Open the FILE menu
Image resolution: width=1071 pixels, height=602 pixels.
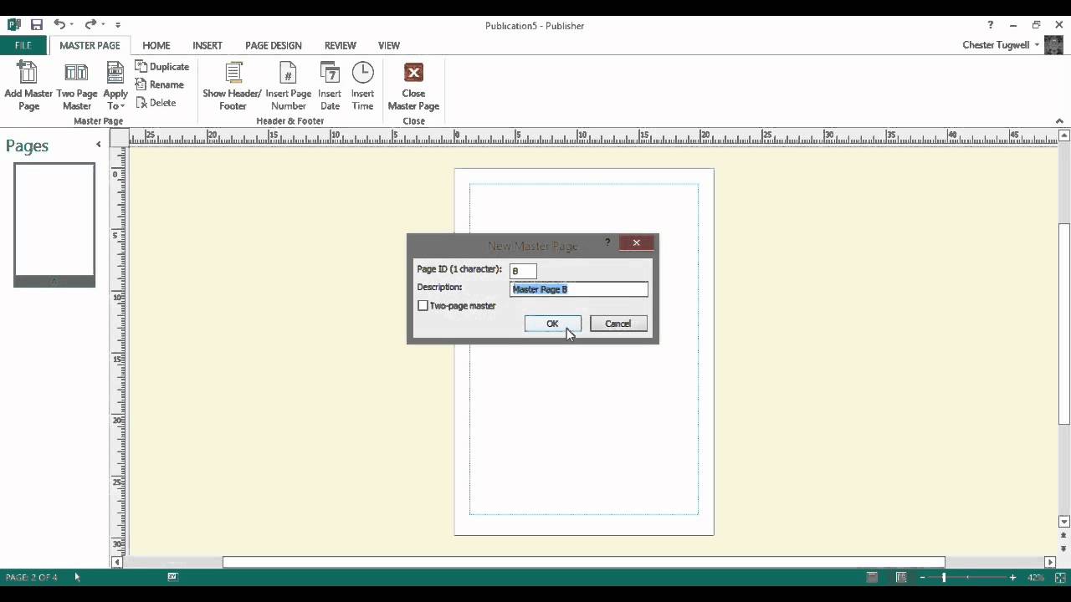point(22,45)
